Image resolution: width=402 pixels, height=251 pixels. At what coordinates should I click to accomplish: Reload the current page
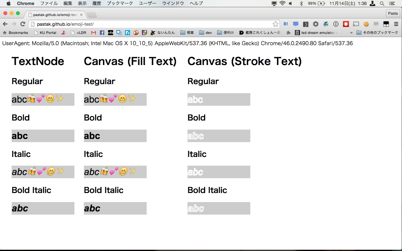[x=23, y=24]
